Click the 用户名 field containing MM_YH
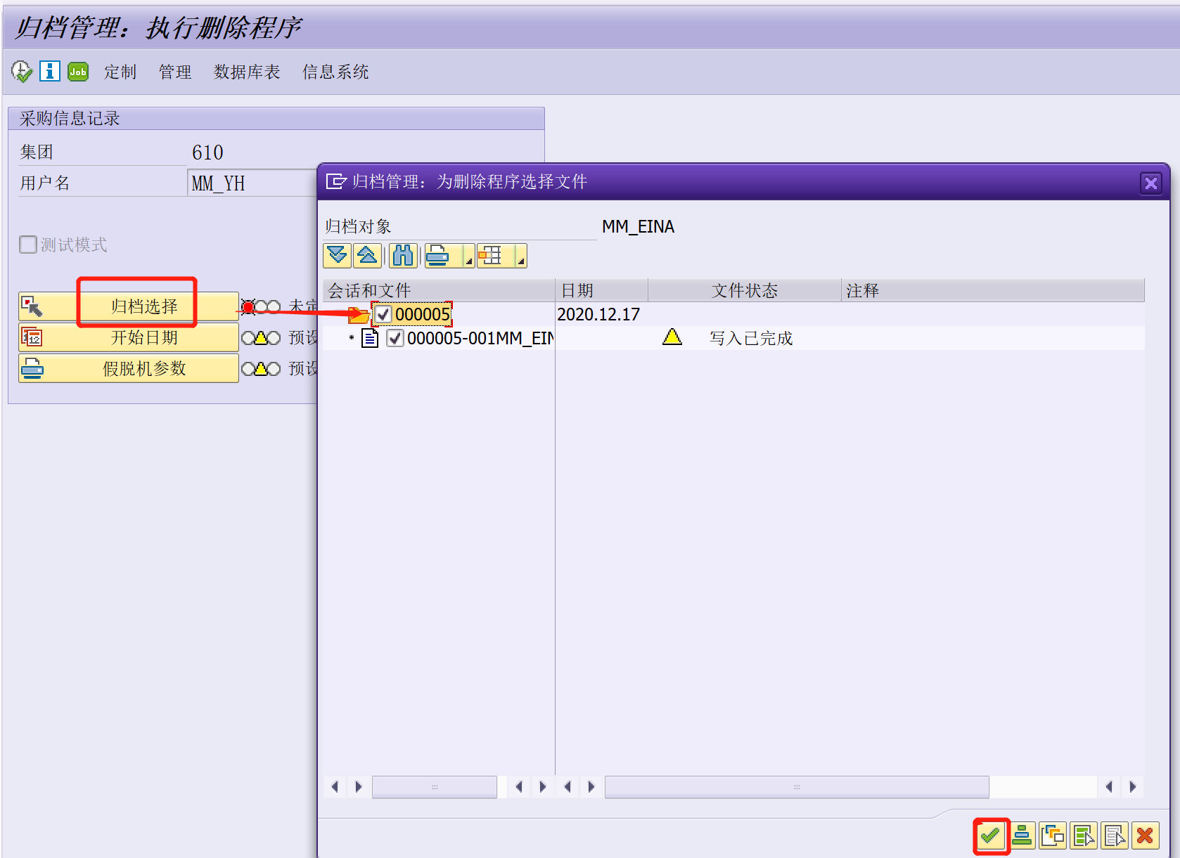The width and height of the screenshot is (1180, 858). click(252, 183)
